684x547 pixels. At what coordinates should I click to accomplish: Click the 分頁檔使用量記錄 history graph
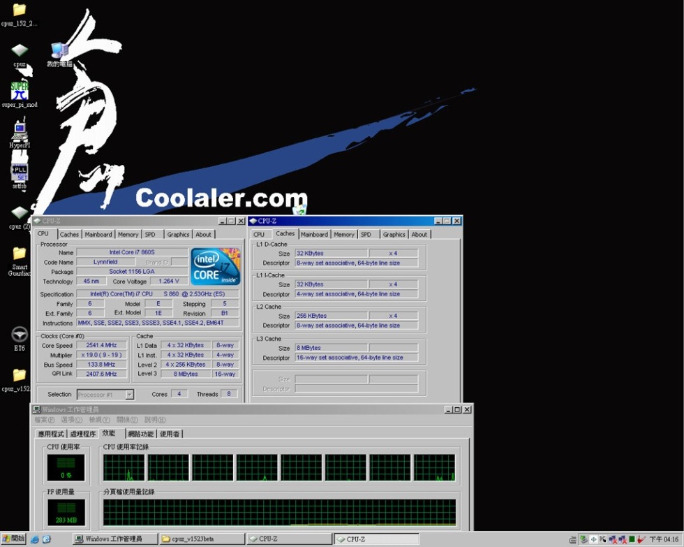click(280, 513)
